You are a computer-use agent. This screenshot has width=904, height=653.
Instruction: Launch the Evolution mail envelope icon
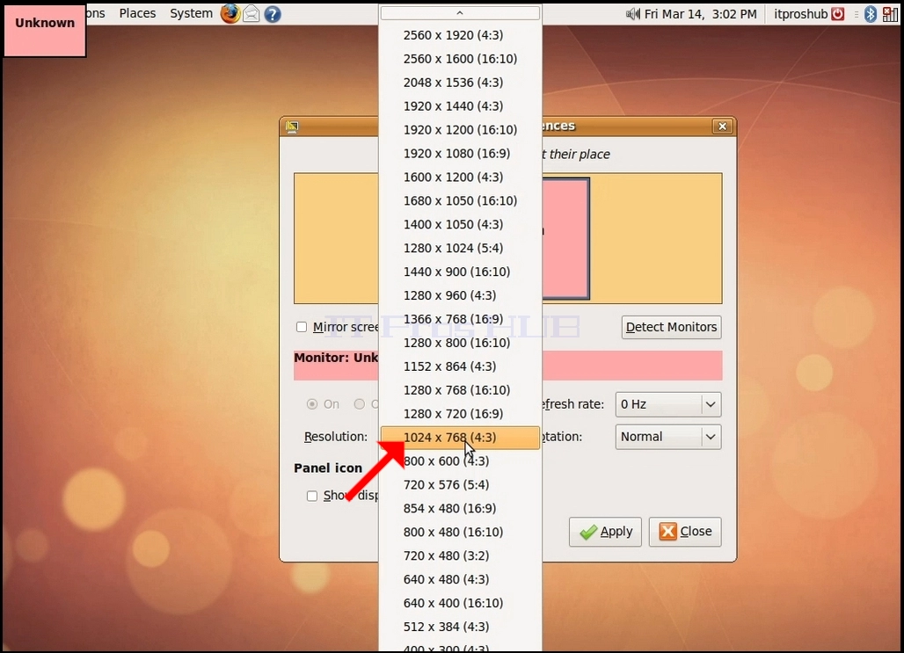coord(252,13)
